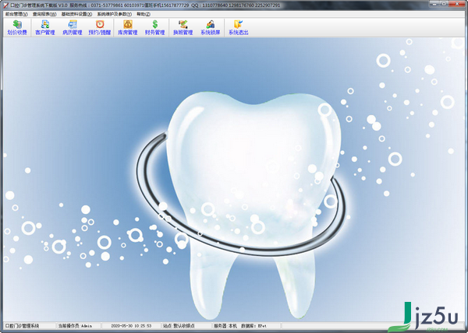Open the 系统维护及参数 menu

114,14
